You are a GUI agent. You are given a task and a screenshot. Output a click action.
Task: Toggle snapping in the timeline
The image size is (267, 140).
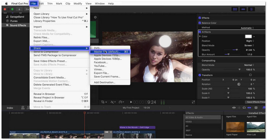coord(249,108)
